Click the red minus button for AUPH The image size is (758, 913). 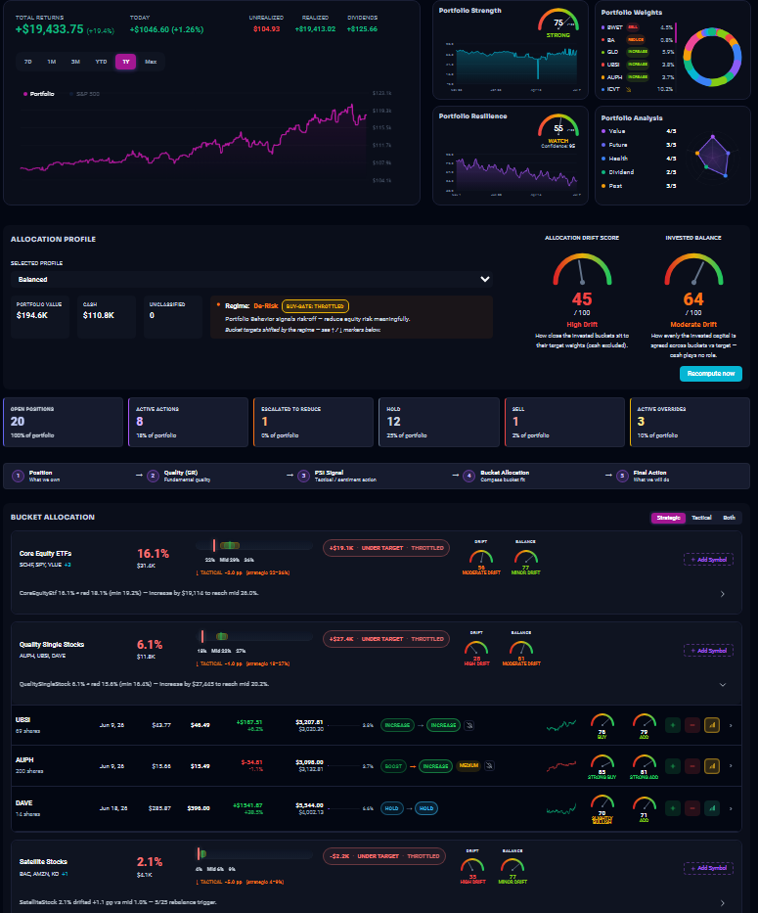coord(692,765)
